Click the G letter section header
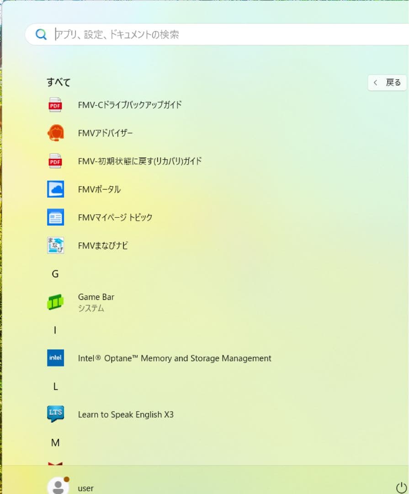 coord(55,274)
